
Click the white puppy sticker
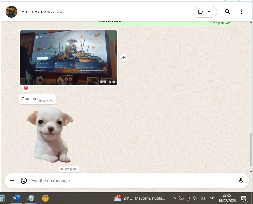pyautogui.click(x=50, y=135)
